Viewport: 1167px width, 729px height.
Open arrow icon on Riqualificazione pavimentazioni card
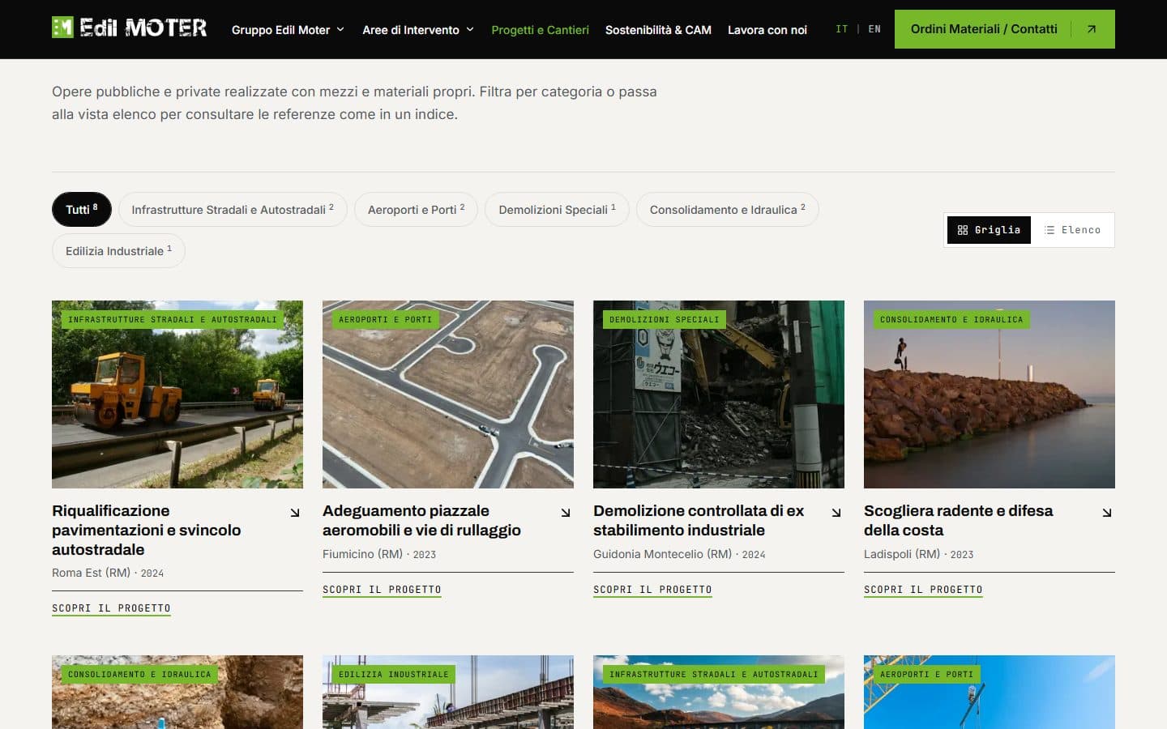point(295,513)
